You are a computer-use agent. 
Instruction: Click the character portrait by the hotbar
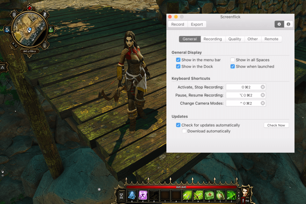246,192
